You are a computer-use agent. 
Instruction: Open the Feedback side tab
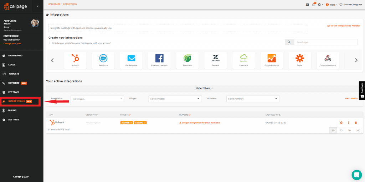point(362,90)
